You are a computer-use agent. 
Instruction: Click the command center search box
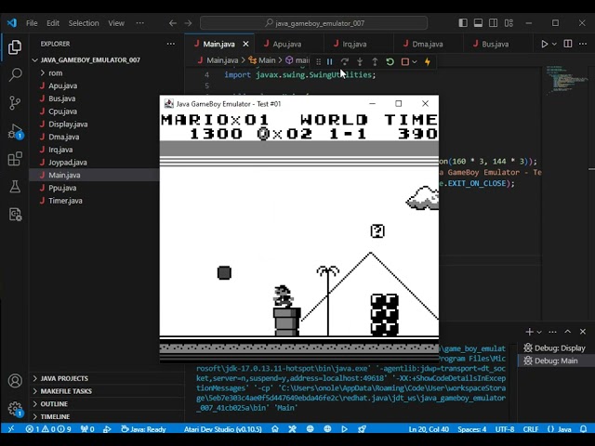tap(314, 23)
